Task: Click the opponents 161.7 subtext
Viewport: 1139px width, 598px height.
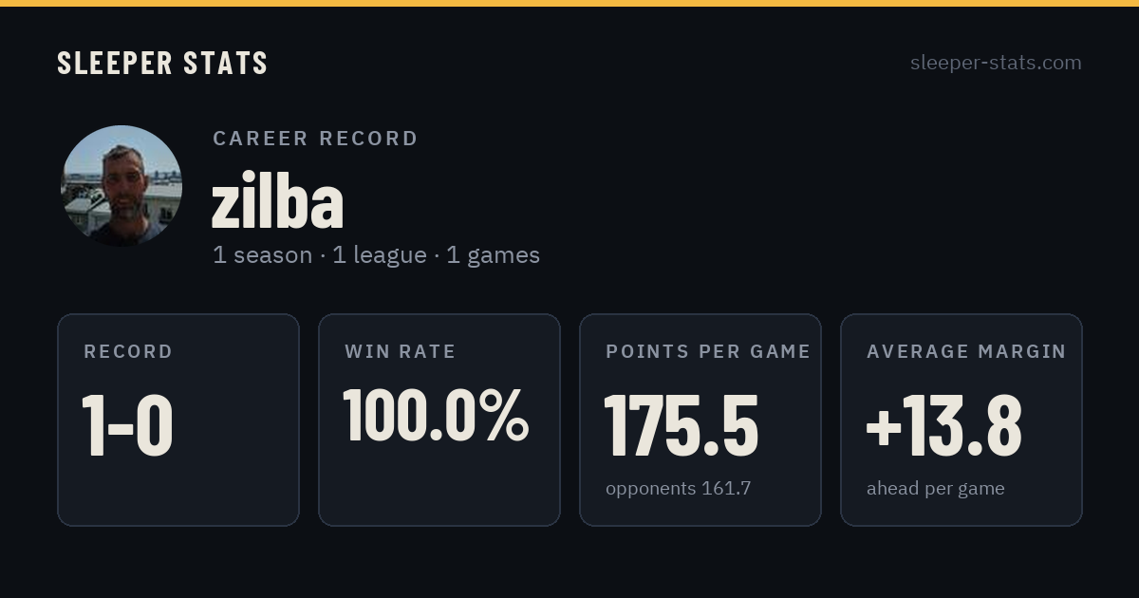Action: 679,489
